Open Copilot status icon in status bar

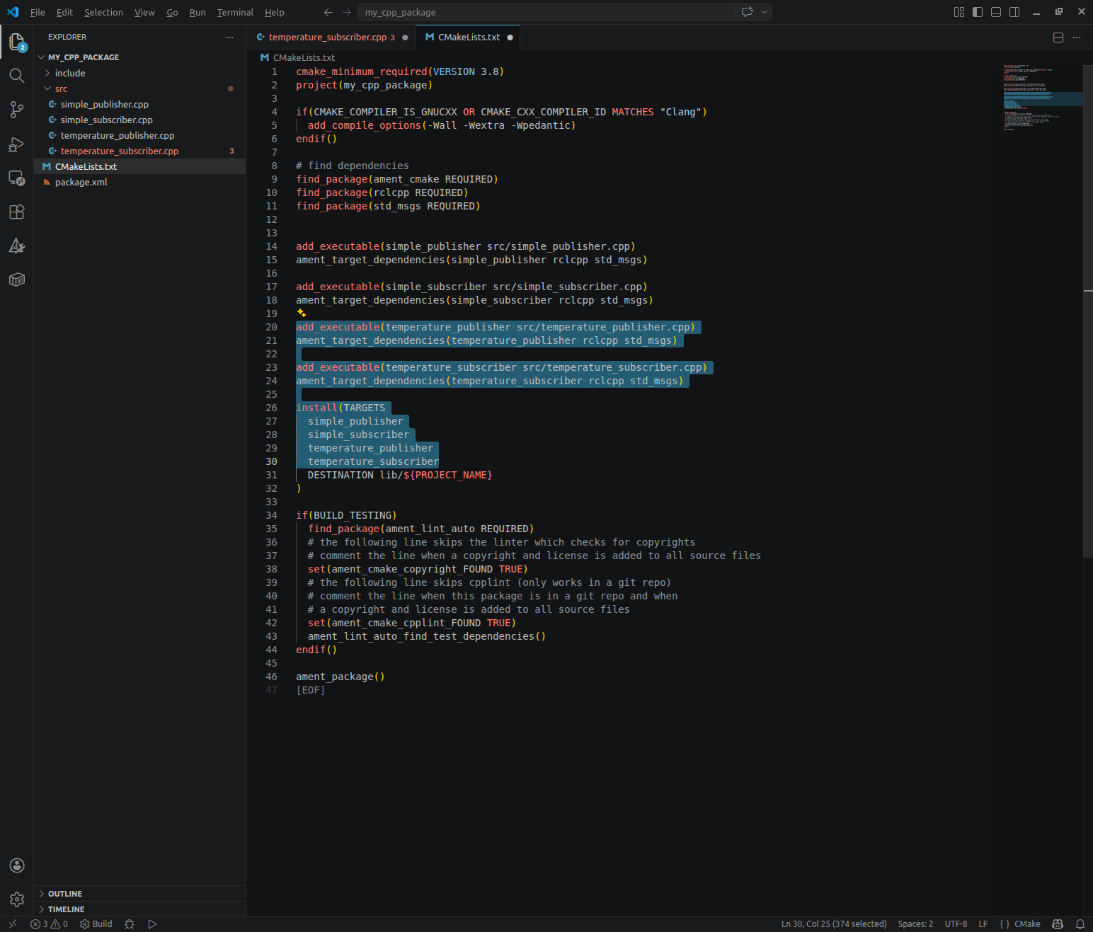coord(1058,924)
